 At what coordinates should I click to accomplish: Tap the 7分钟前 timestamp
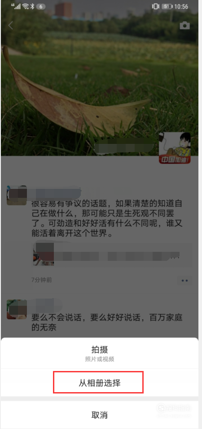pyautogui.click(x=41, y=280)
